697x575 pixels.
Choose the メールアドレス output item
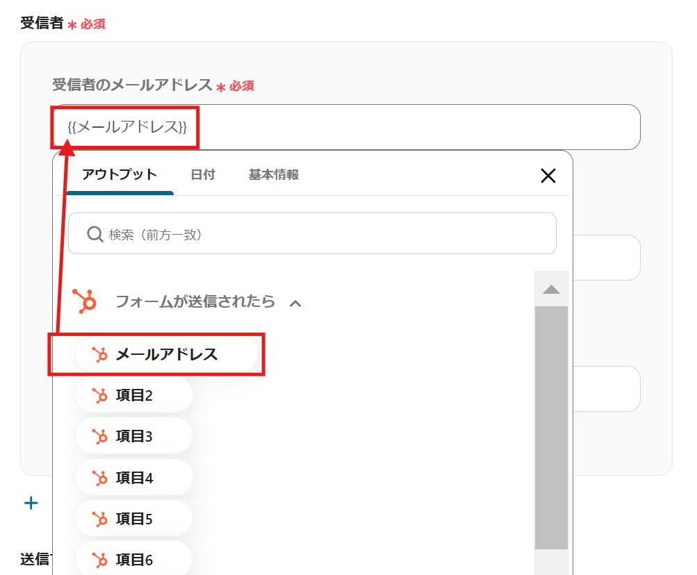click(166, 355)
